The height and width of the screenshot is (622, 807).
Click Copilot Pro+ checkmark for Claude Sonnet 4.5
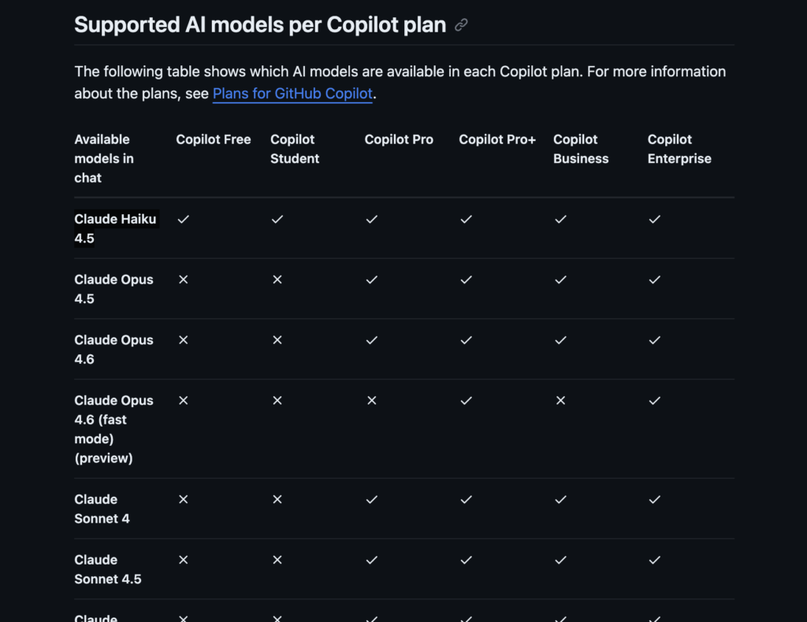pos(466,560)
